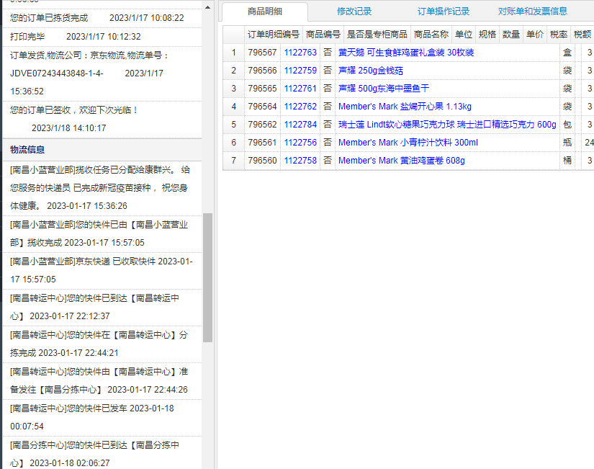Open the 商品明细 tab
Screen dimensions: 594x469
coord(265,12)
